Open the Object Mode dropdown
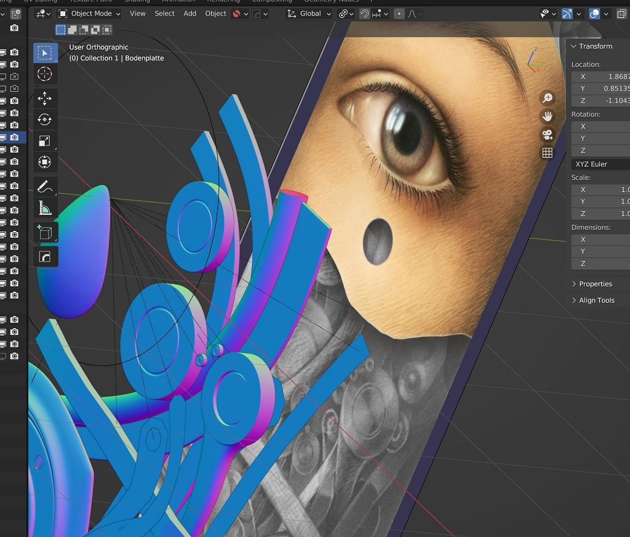This screenshot has width=630, height=537. coord(90,14)
